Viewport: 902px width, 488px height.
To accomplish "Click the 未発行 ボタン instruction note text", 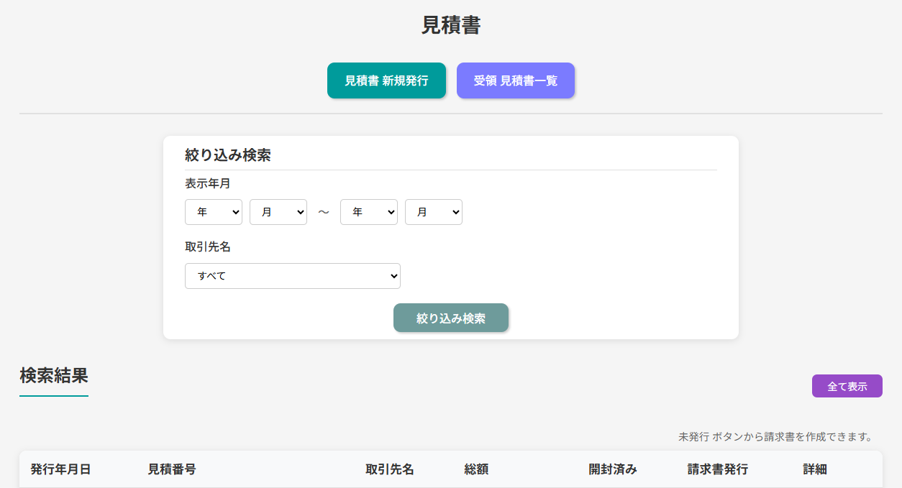I will coord(775,436).
